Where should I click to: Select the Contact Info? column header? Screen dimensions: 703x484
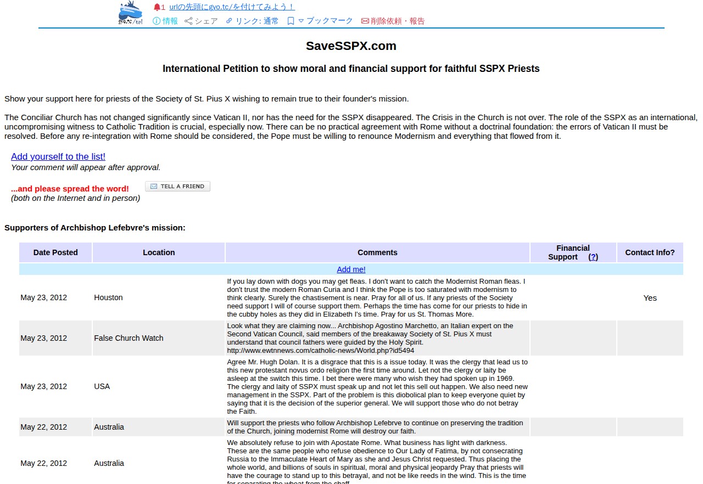(650, 252)
